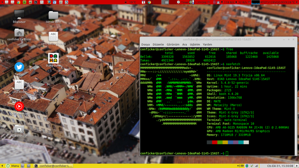299x168 pixels.
Task: Open the Düzenle menu in terminal
Action: pyautogui.click(x=158, y=44)
